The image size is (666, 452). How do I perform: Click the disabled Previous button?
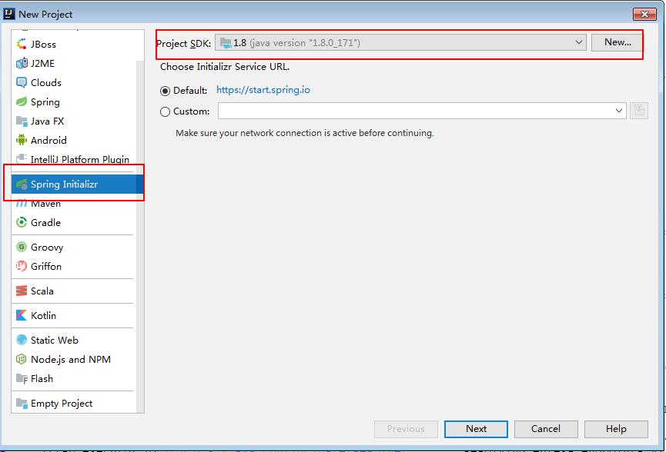click(x=406, y=429)
